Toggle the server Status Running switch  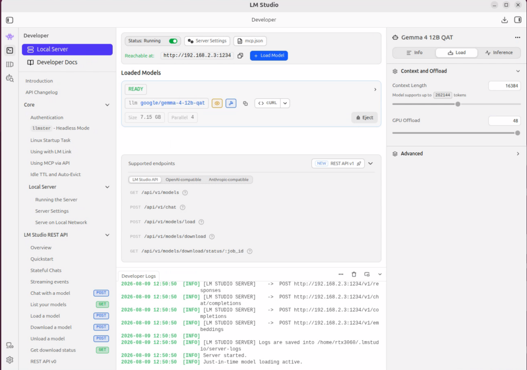click(x=173, y=41)
